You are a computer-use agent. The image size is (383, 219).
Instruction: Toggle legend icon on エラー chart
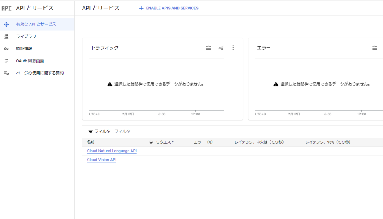point(375,47)
